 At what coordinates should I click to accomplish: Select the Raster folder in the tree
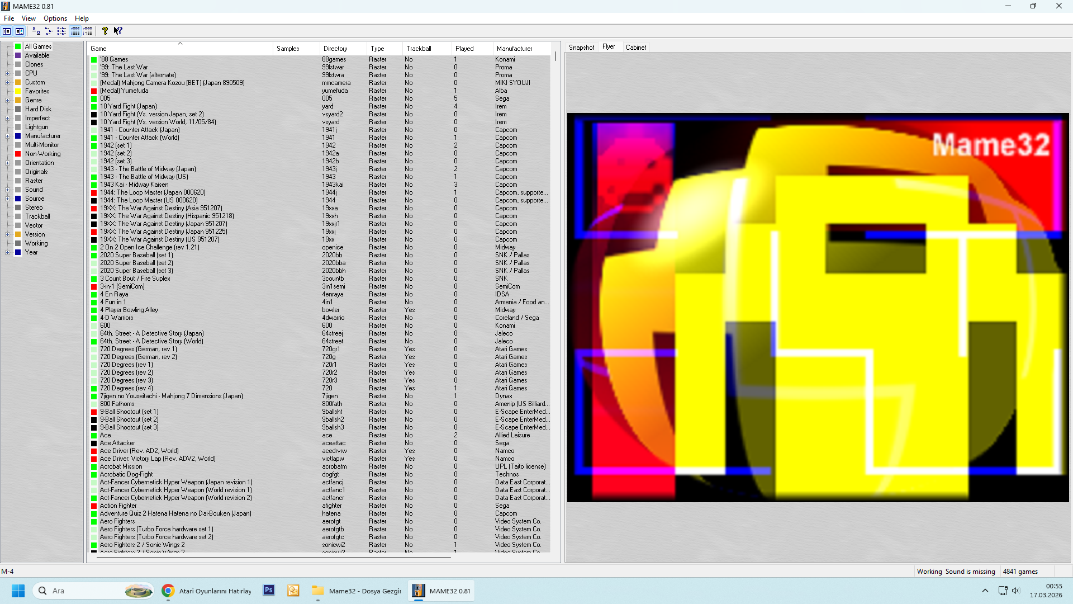click(x=34, y=181)
